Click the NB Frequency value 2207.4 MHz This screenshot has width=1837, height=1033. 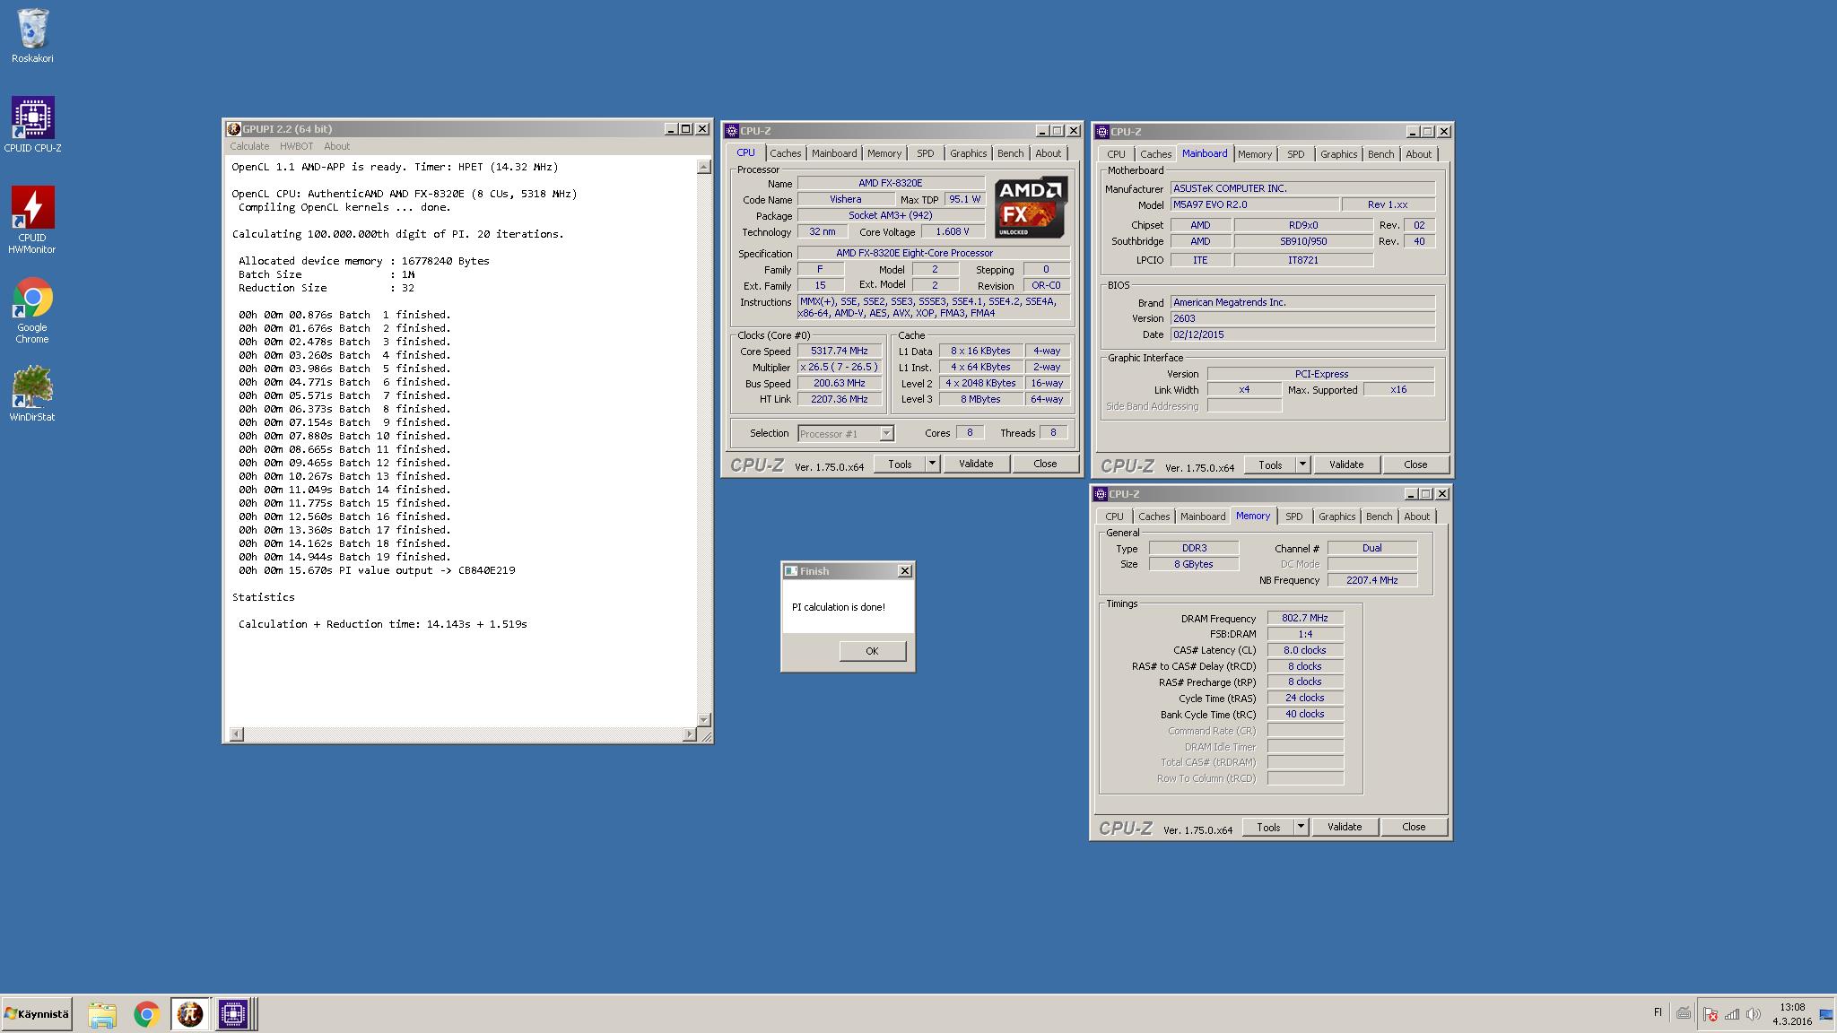[x=1372, y=580]
